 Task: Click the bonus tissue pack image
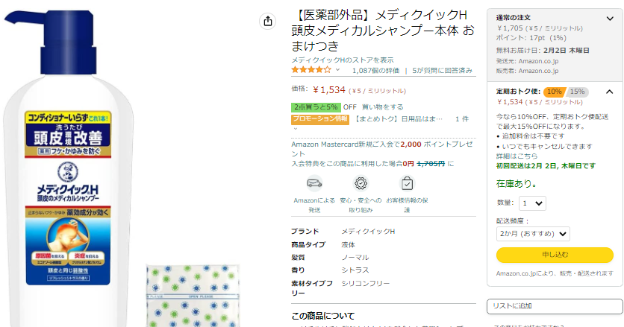click(193, 296)
